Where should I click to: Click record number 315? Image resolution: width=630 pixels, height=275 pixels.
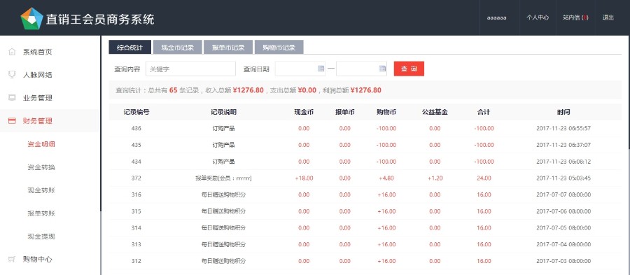[136, 211]
